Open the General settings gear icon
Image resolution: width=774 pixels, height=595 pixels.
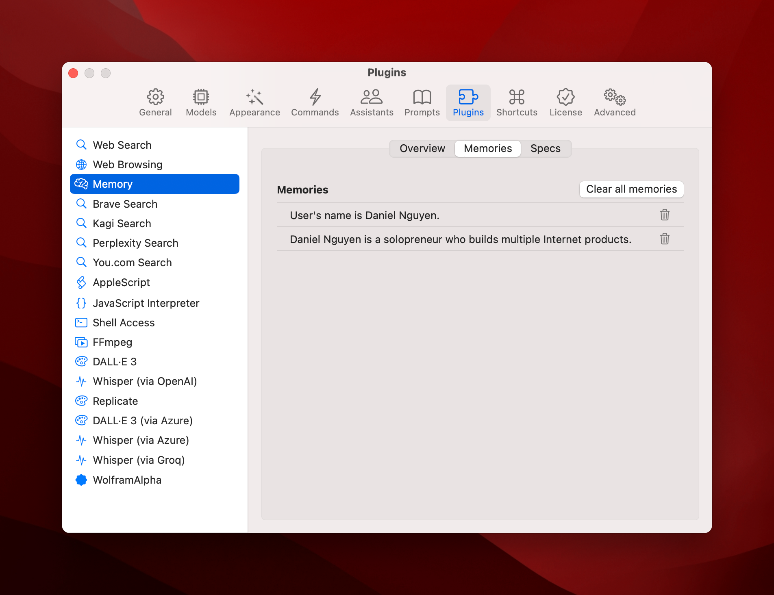(155, 97)
